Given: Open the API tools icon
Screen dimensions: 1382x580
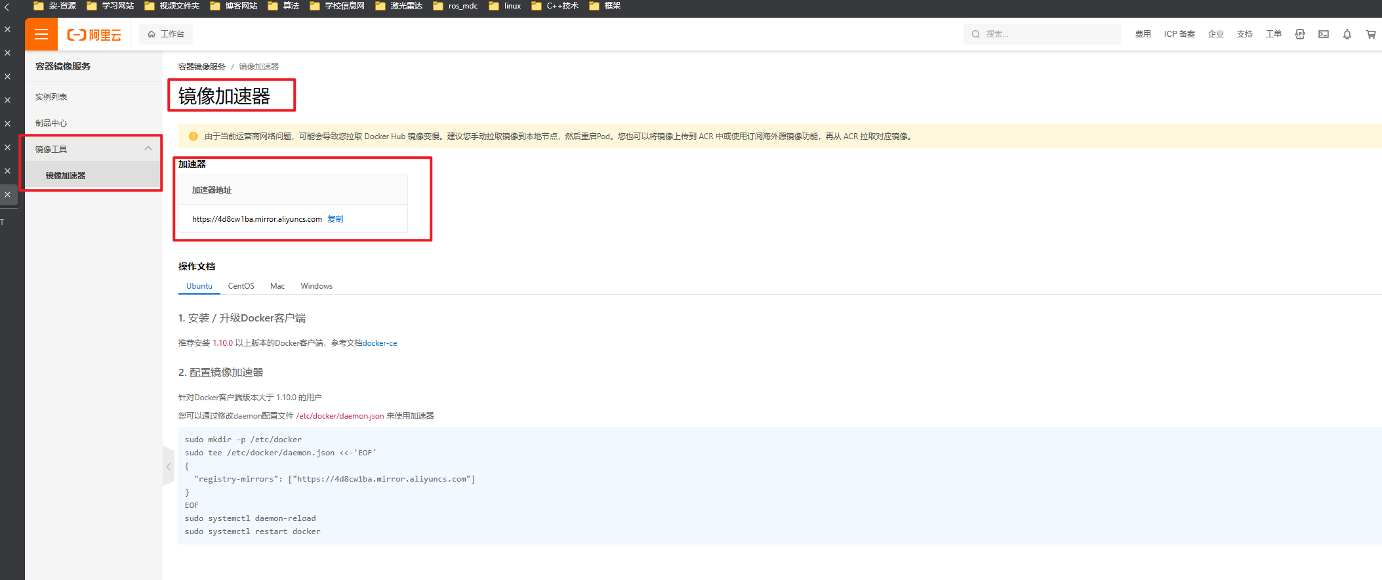Looking at the screenshot, I should (x=1300, y=34).
